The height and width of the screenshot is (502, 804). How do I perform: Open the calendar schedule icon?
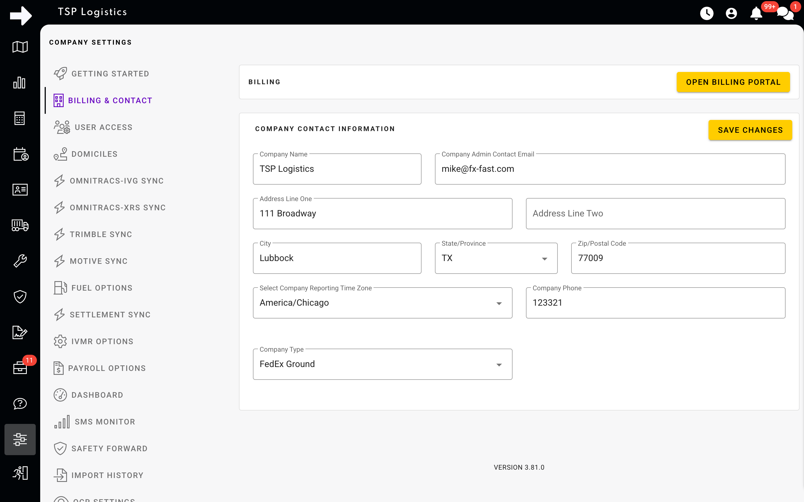(x=21, y=154)
